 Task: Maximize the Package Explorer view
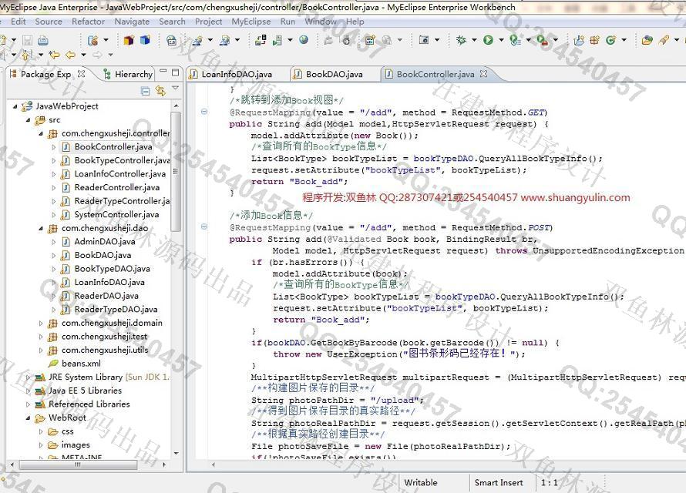pos(176,72)
